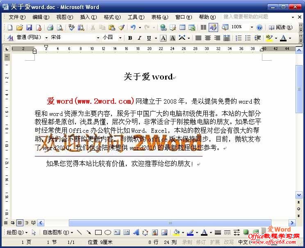Viewport: 305px width, 248px height.
Task: Expand the undo history arrow
Action: [140, 27]
